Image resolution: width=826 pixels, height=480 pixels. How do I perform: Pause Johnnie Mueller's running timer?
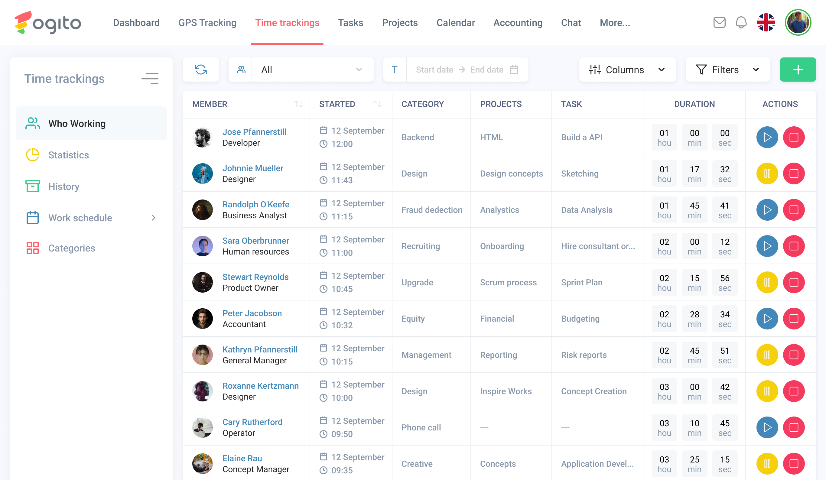767,174
